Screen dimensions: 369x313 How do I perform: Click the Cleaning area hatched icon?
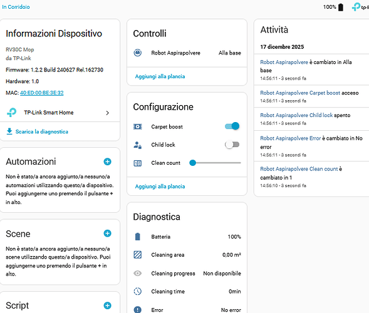point(138,255)
